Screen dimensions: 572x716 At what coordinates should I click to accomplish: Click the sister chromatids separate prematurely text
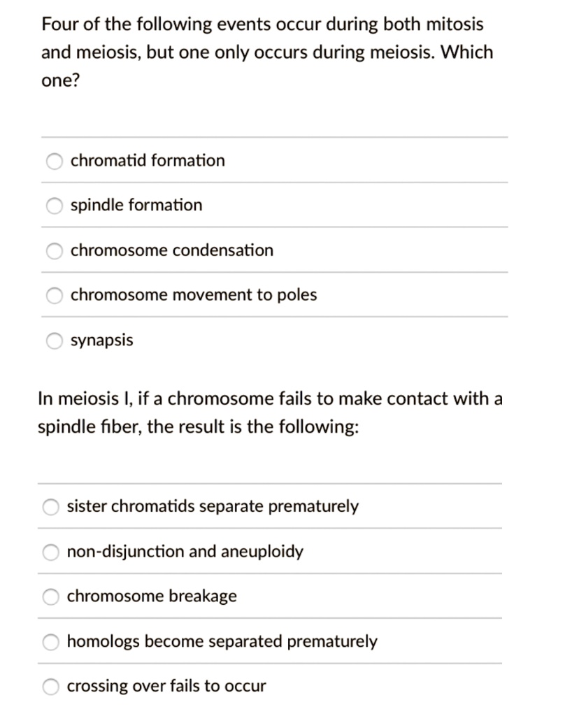point(213,506)
